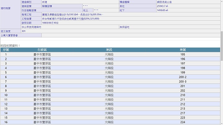
Task: Click land number cell '212'
Action: (183, 104)
